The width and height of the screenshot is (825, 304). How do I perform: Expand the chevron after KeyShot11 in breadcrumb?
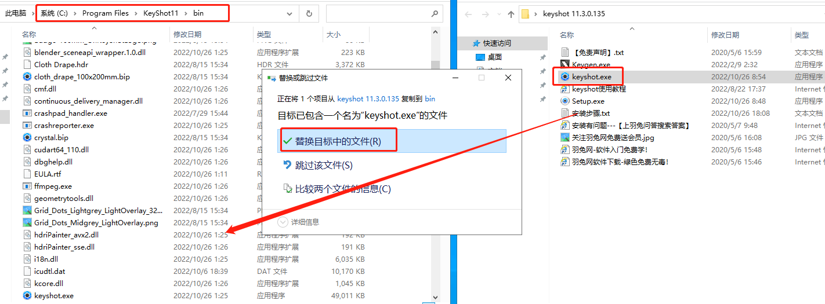click(x=186, y=13)
